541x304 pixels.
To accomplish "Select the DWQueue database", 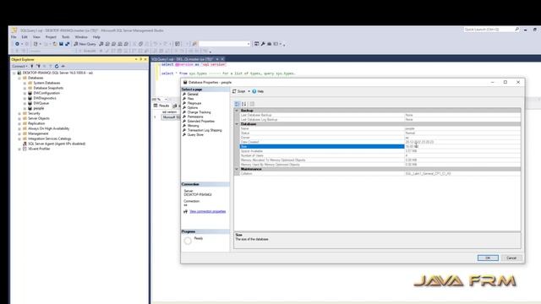I will [41, 103].
